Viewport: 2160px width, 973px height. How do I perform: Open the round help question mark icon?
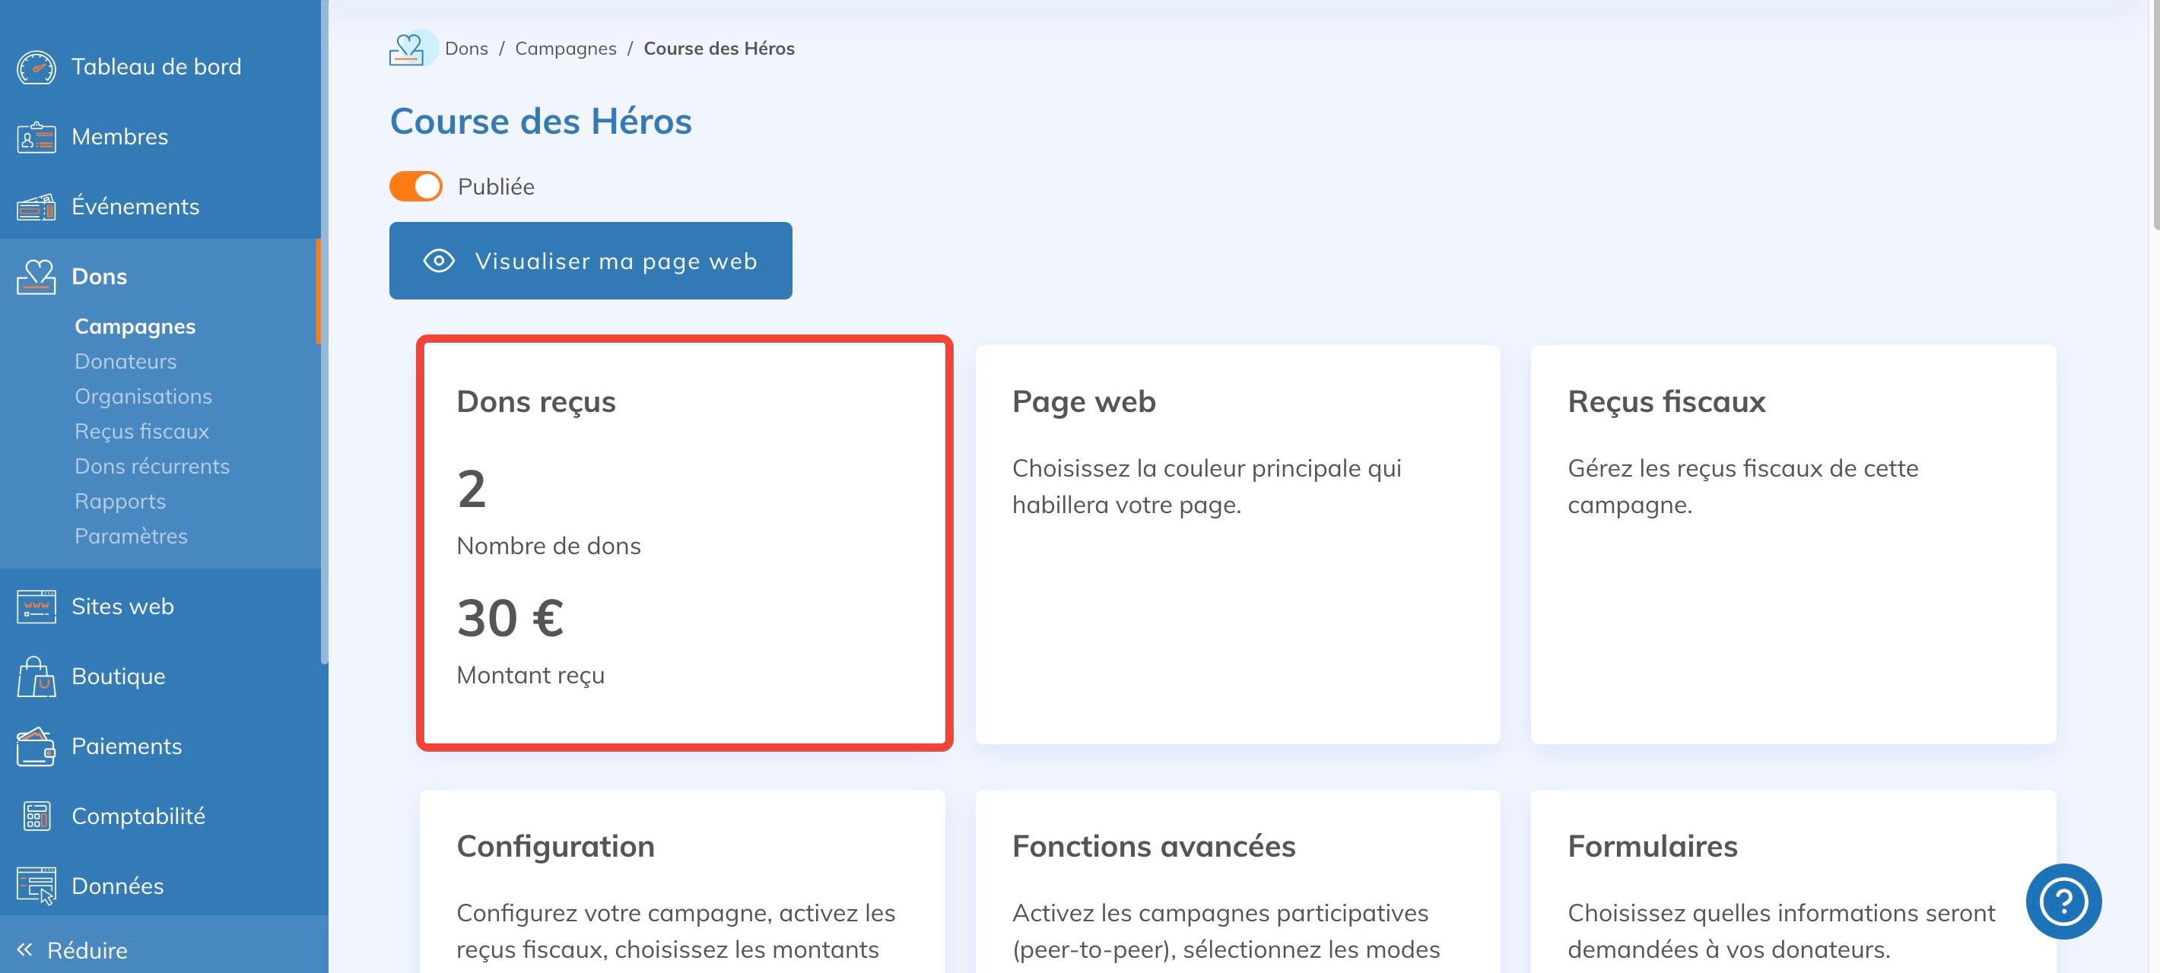(2063, 901)
